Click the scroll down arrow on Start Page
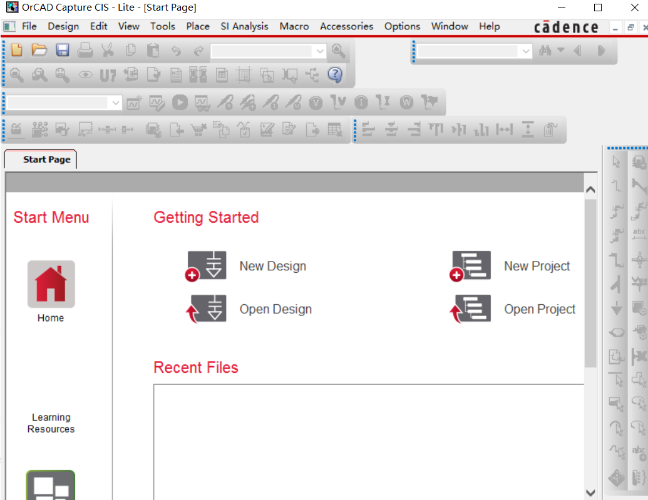Viewport: 648px width, 500px height. tap(590, 492)
